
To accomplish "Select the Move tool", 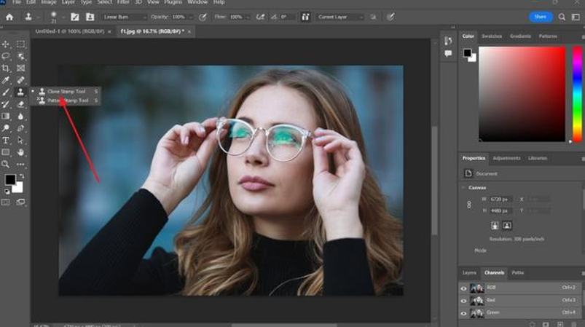I will click(x=6, y=44).
